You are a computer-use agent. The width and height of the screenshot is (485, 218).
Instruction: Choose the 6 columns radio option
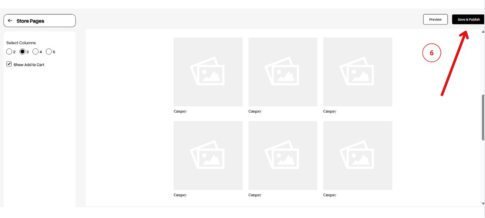(48, 52)
